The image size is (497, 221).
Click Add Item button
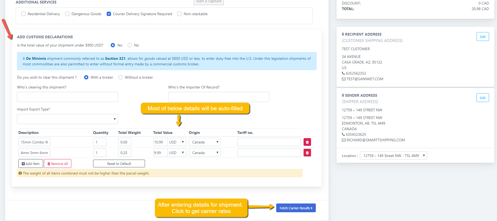31,164
